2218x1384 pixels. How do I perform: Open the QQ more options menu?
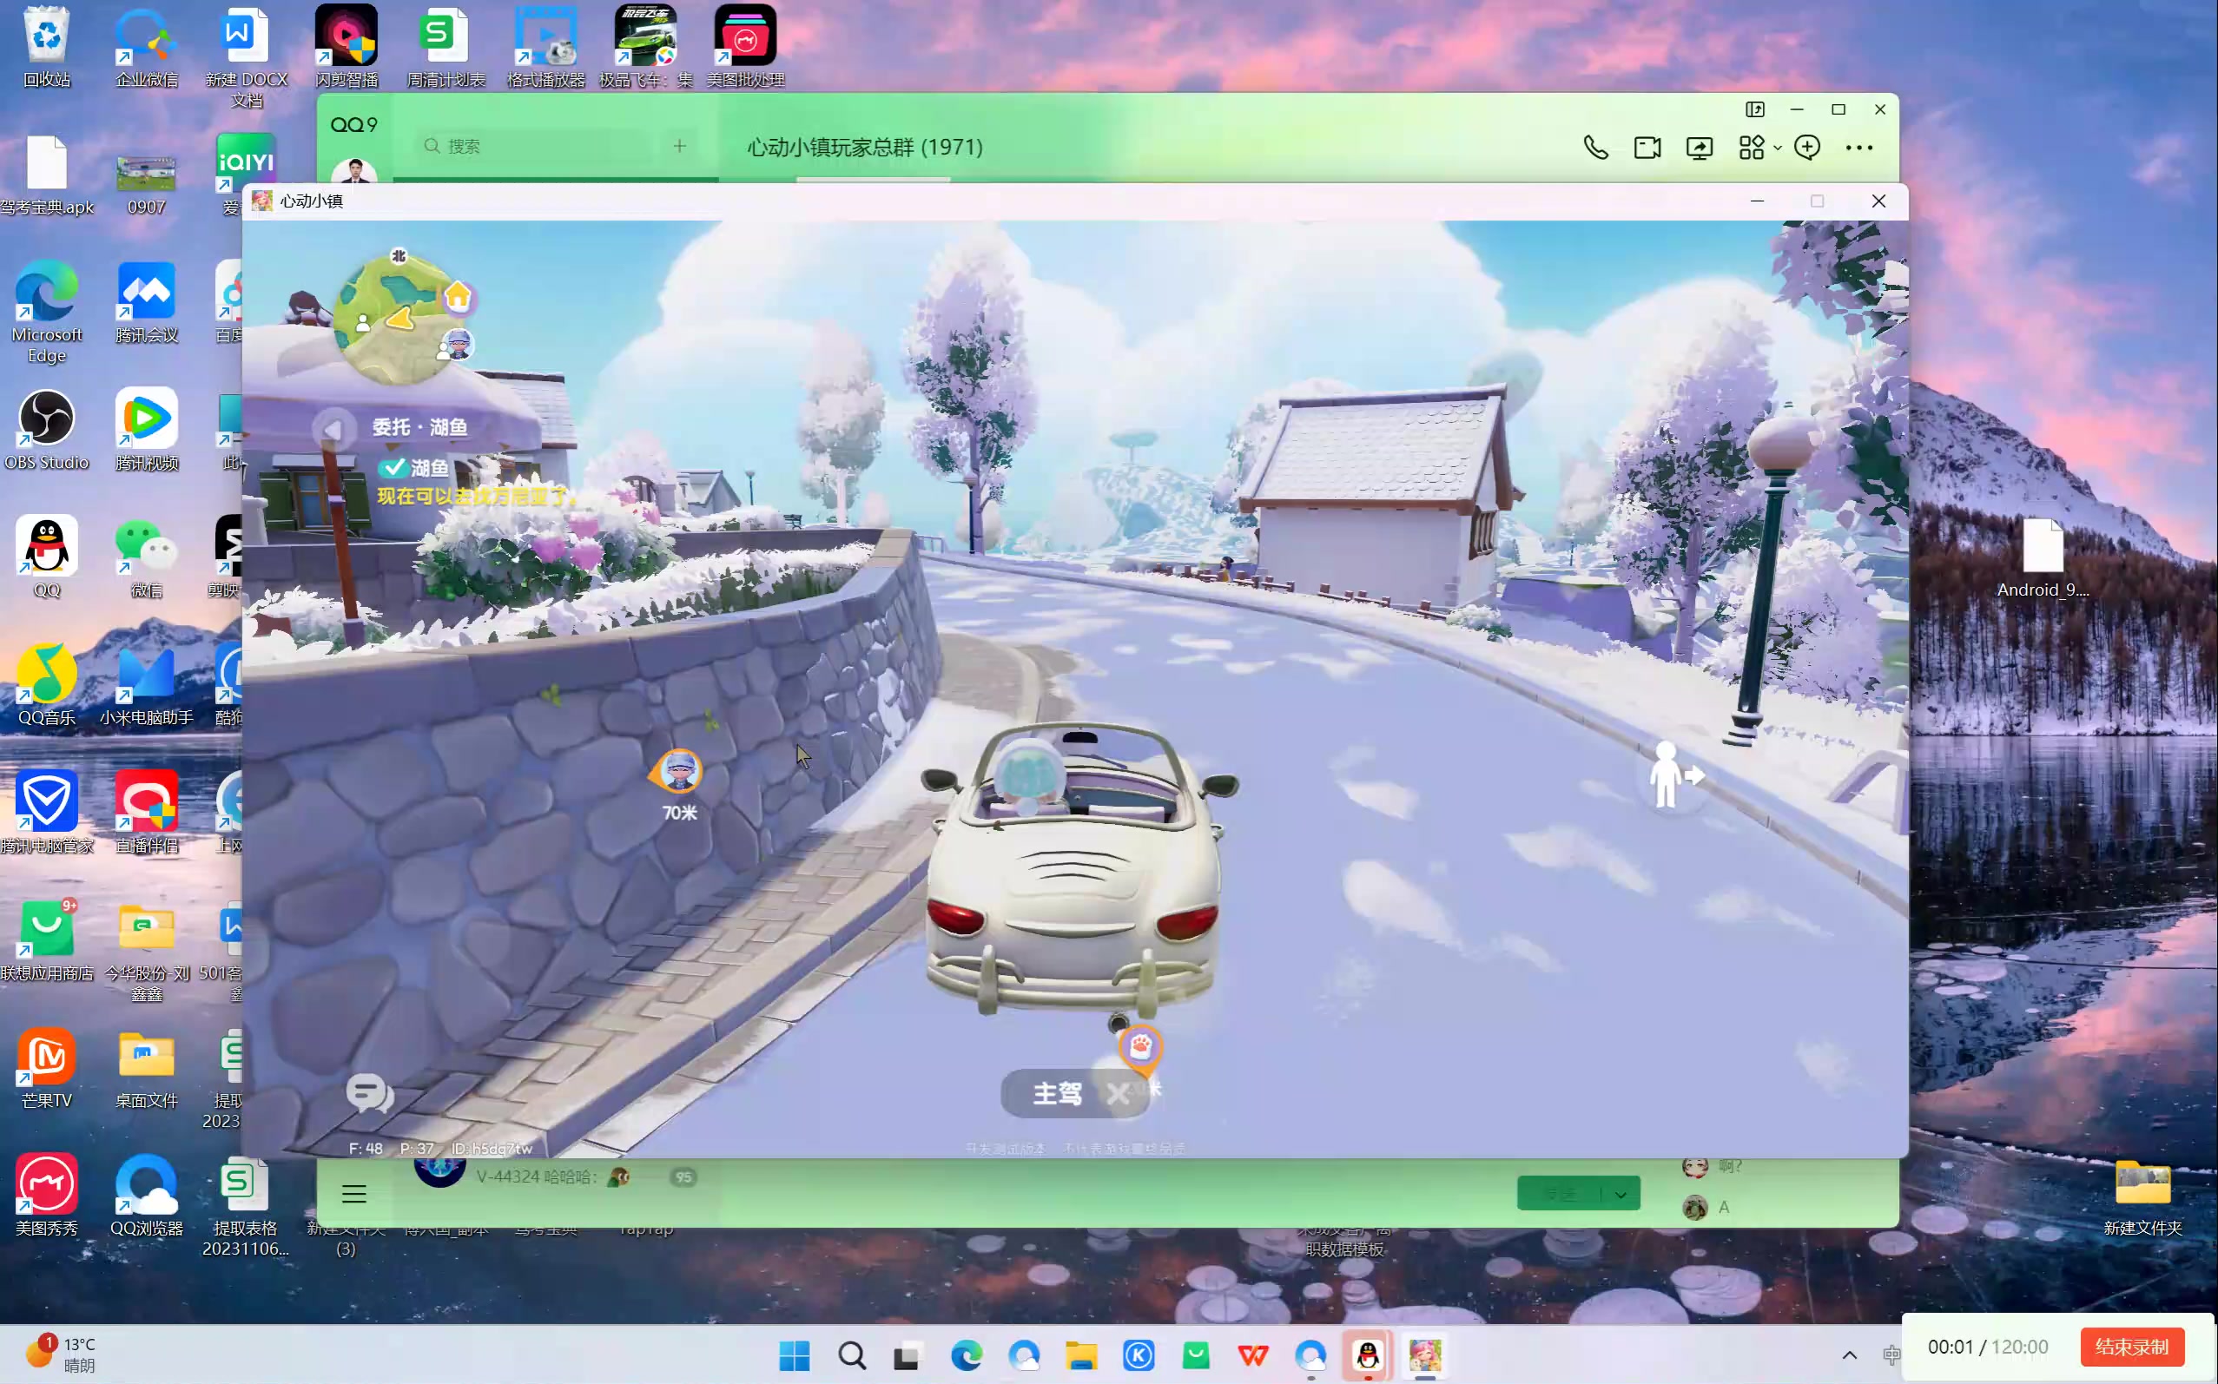coord(1858,148)
